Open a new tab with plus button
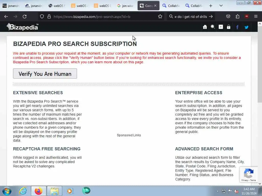This screenshot has height=196, width=262. coord(211,6)
